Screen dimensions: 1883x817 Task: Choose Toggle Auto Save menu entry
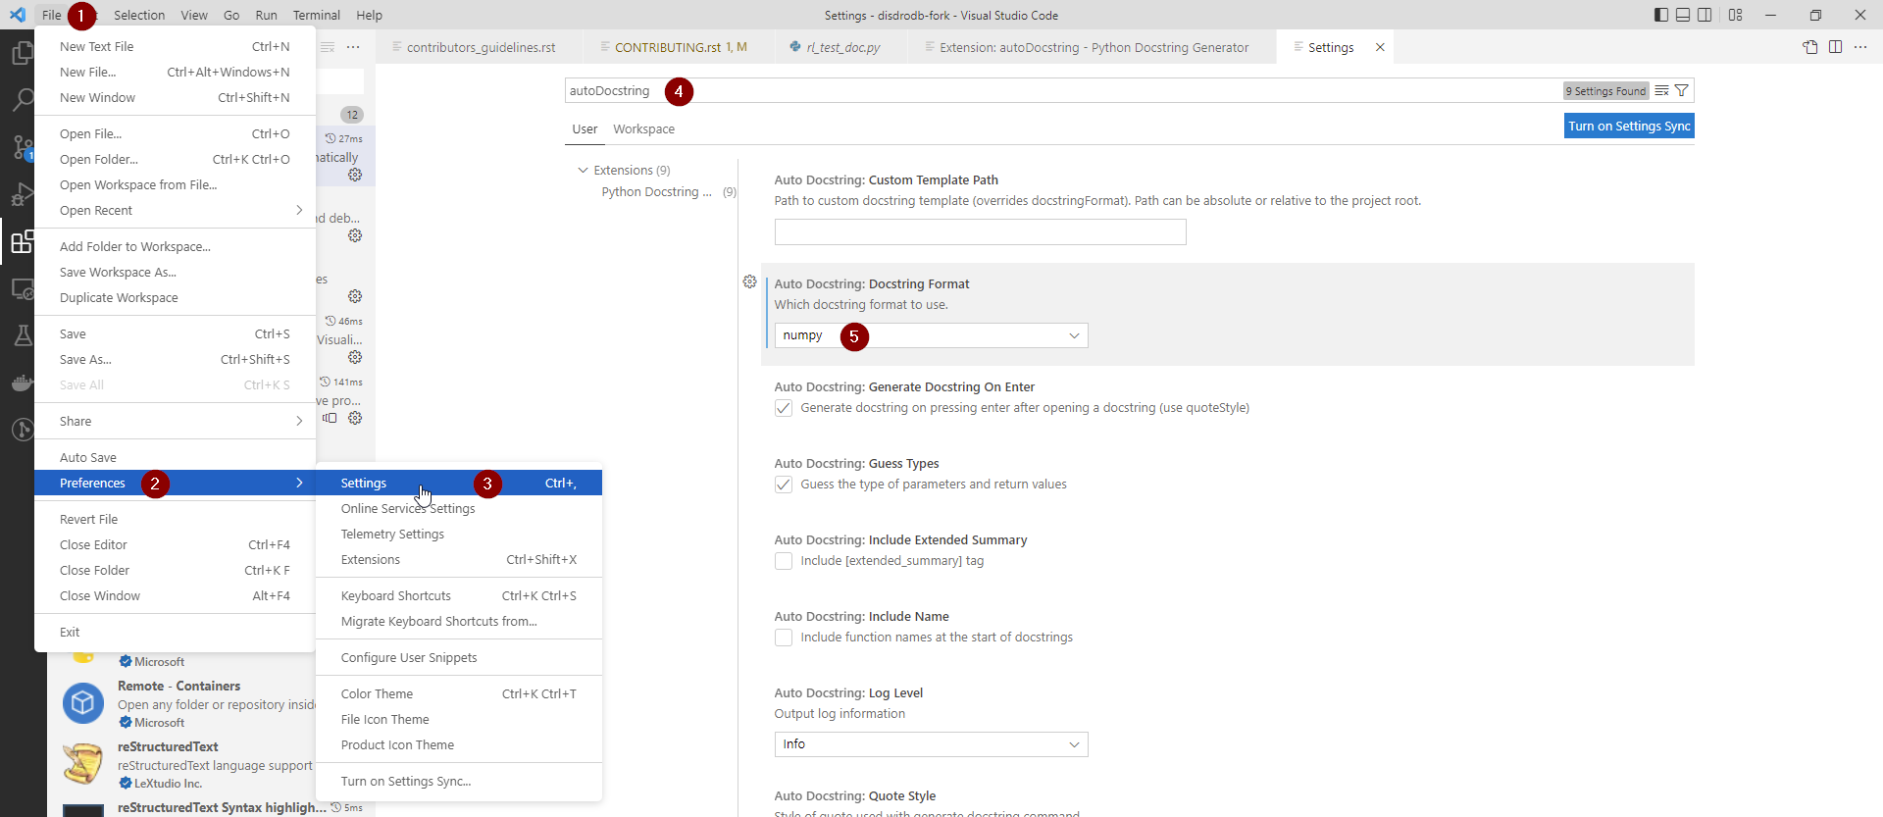[x=176, y=458]
